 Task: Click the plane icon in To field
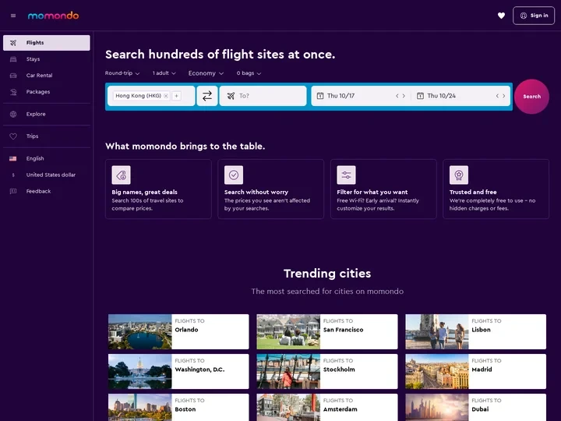[x=231, y=96]
